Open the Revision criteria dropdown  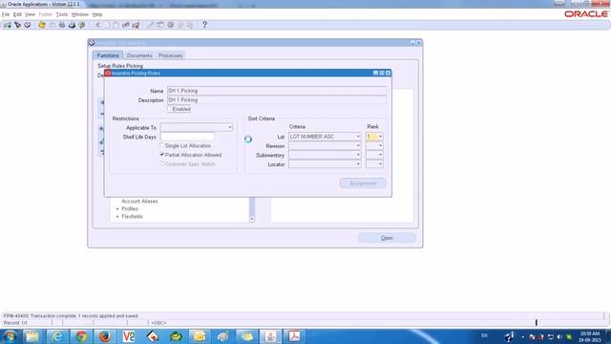click(358, 146)
